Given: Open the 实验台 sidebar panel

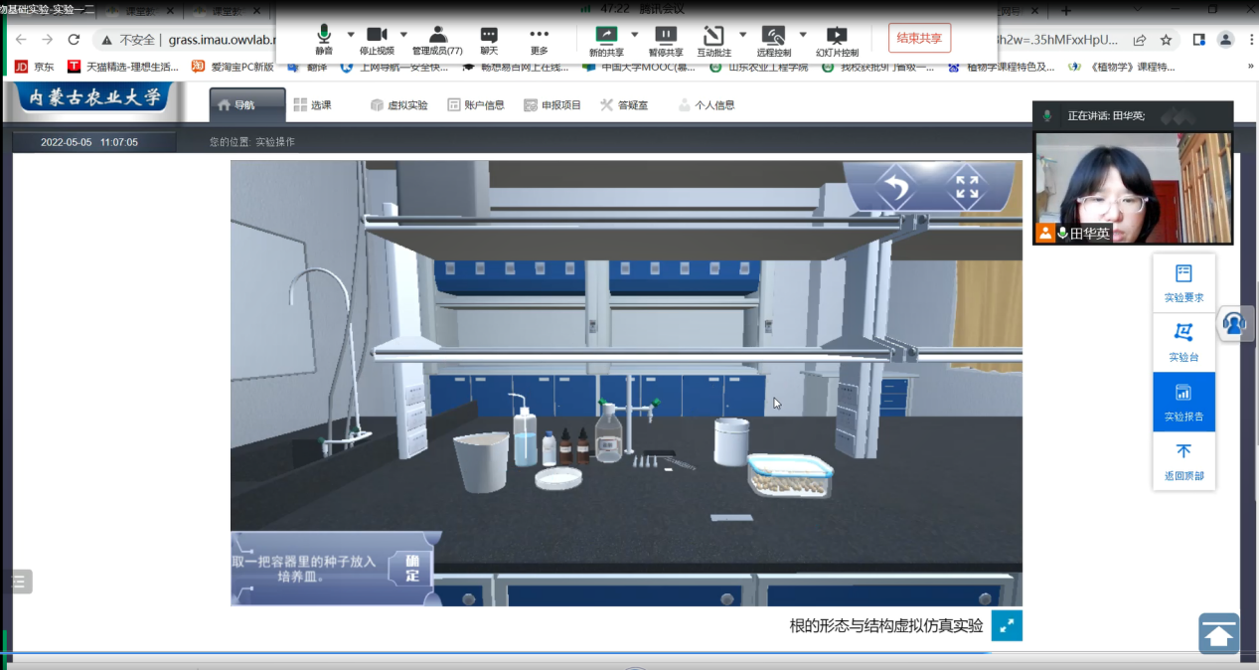Looking at the screenshot, I should point(1183,342).
